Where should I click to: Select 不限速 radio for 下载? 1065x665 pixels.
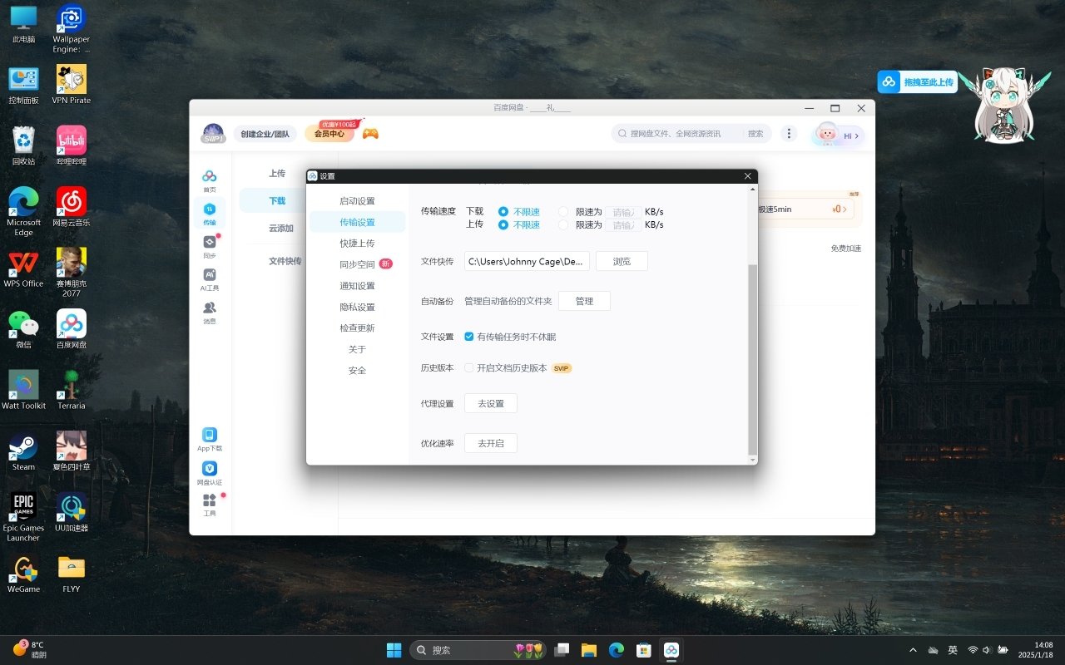(x=503, y=212)
